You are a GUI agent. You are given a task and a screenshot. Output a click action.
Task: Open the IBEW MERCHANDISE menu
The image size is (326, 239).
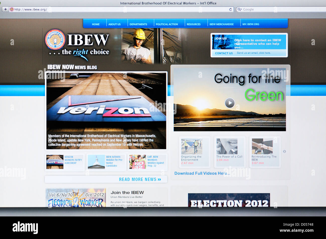tap(221, 24)
